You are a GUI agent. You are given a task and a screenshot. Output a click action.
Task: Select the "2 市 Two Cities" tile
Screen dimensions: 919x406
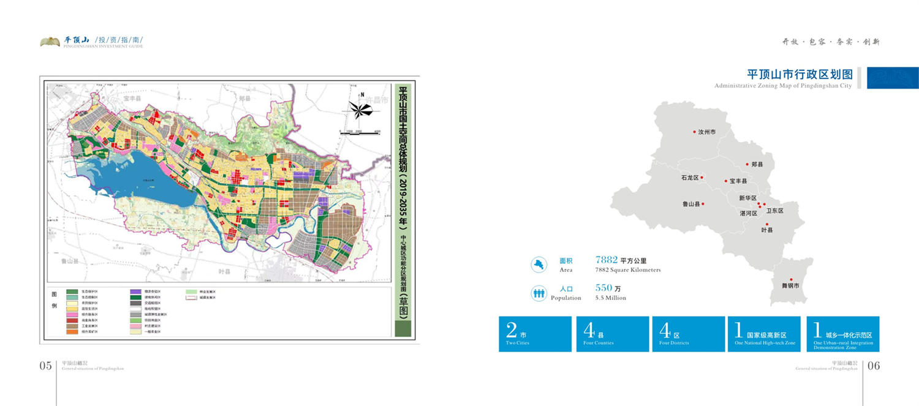[535, 334]
